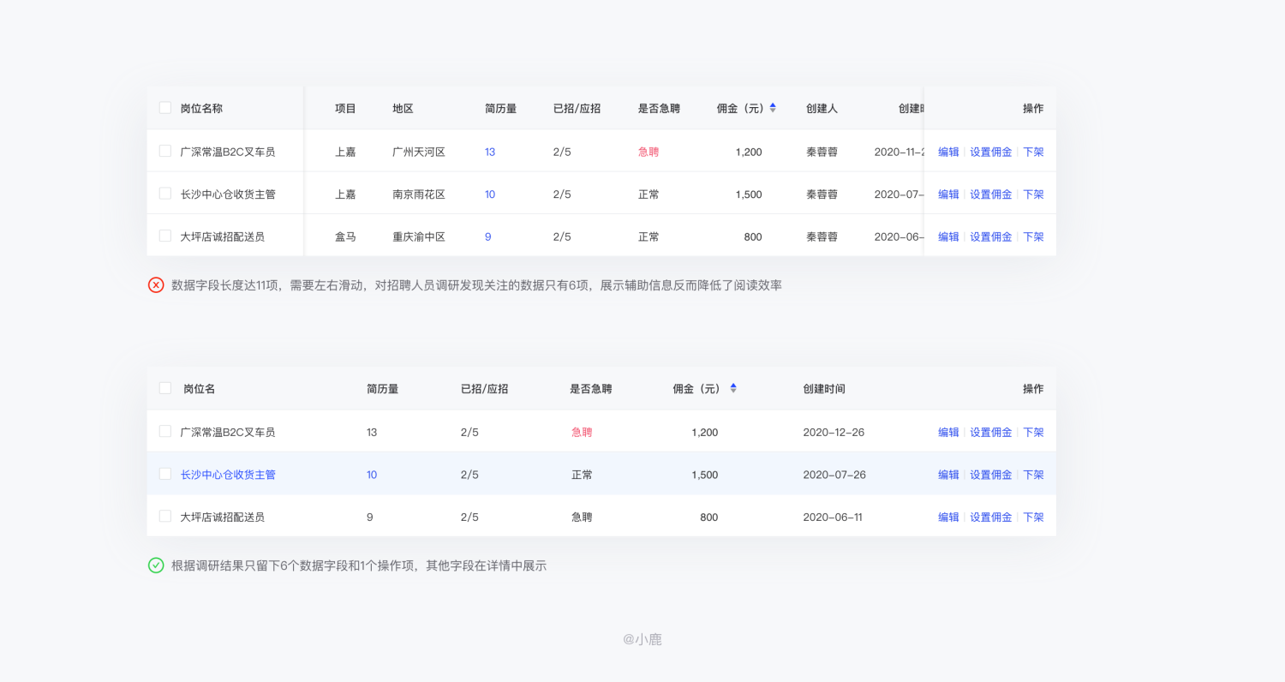1285x682 pixels.
Task: Click 设置佣金 in the 南京雨花区 row
Action: 991,194
